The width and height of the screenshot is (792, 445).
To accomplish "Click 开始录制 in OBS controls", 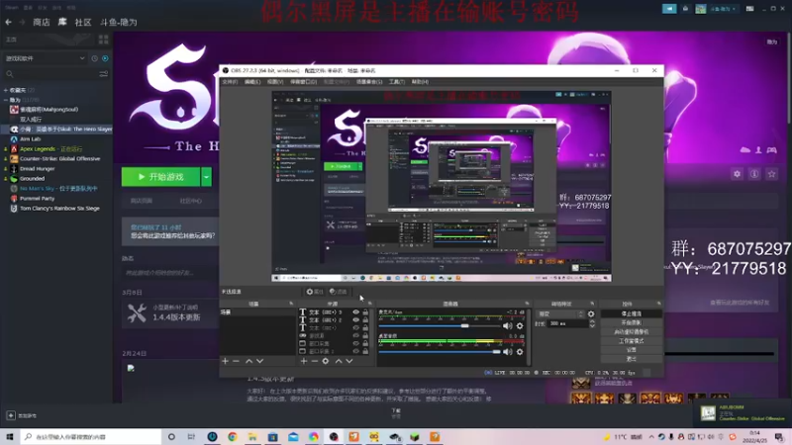I will point(632,323).
